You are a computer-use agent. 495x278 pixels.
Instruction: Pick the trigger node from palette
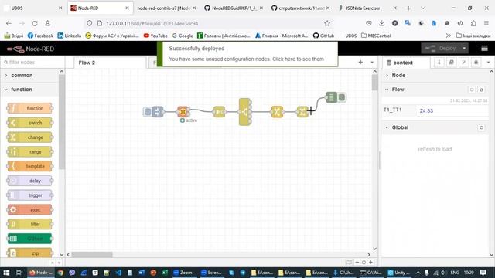(30, 195)
